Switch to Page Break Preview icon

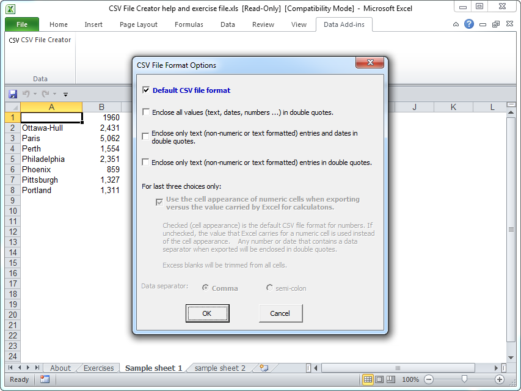(391, 379)
